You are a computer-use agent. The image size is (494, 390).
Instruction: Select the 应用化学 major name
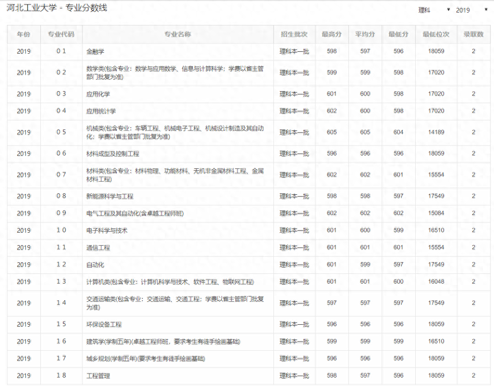(x=98, y=94)
